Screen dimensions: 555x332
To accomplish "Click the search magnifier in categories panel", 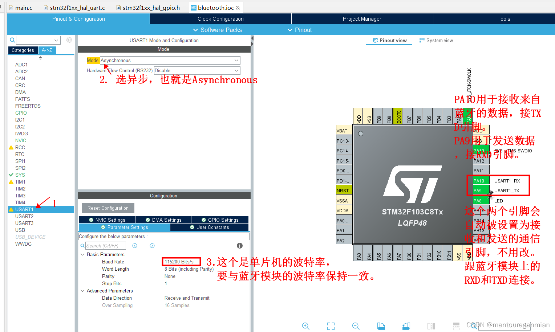I will pyautogui.click(x=12, y=40).
